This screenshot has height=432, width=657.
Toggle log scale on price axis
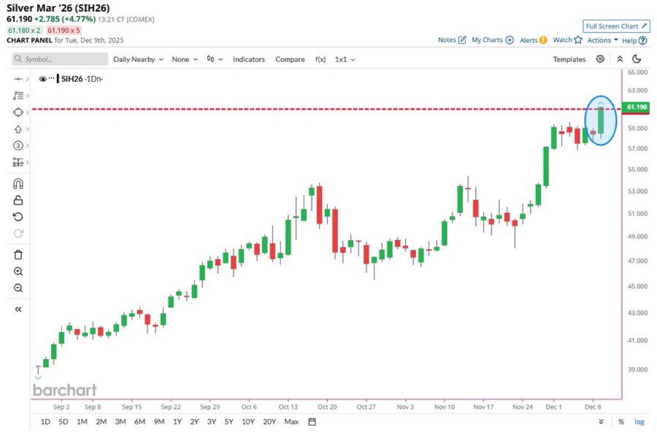639,421
